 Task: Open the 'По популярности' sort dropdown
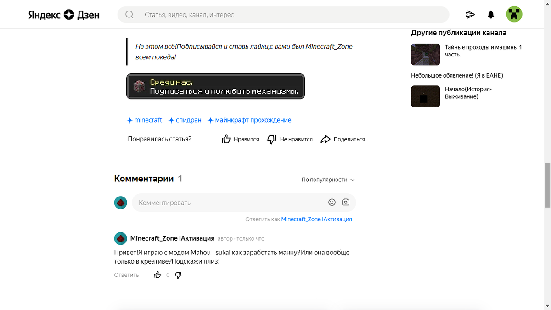(328, 180)
